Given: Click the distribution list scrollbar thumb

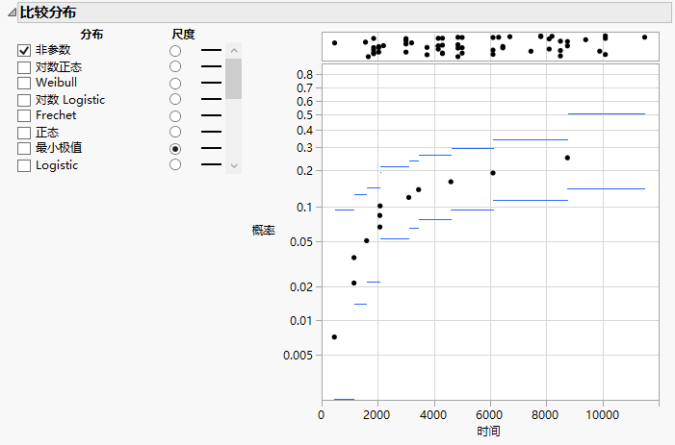Looking at the screenshot, I should [234, 79].
